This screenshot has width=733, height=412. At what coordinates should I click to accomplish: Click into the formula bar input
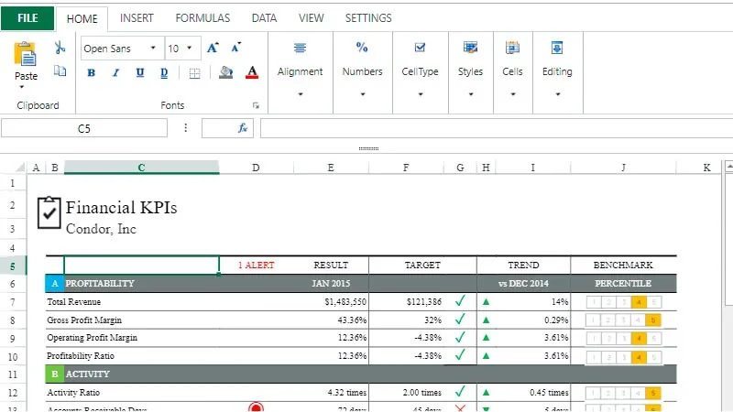point(497,128)
